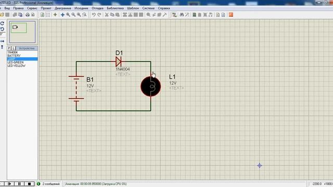This screenshot has height=187, width=333.
Task: Open the Справка menu
Action: [164, 8]
